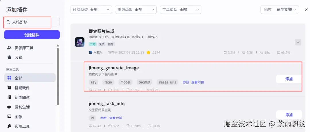Open 参数 link for jimeng_generate_image
Viewport: 310px width, 132px height.
coord(186,82)
